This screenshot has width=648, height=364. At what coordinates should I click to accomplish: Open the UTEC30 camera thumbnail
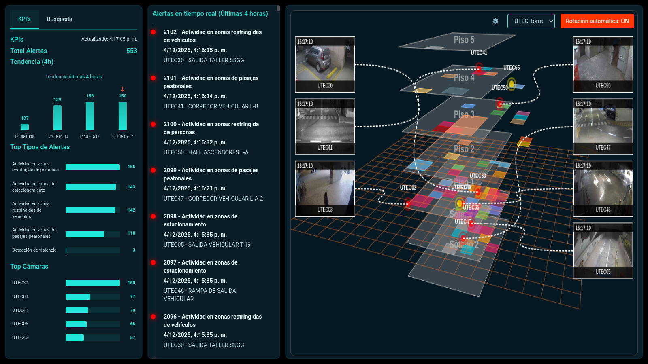point(325,64)
